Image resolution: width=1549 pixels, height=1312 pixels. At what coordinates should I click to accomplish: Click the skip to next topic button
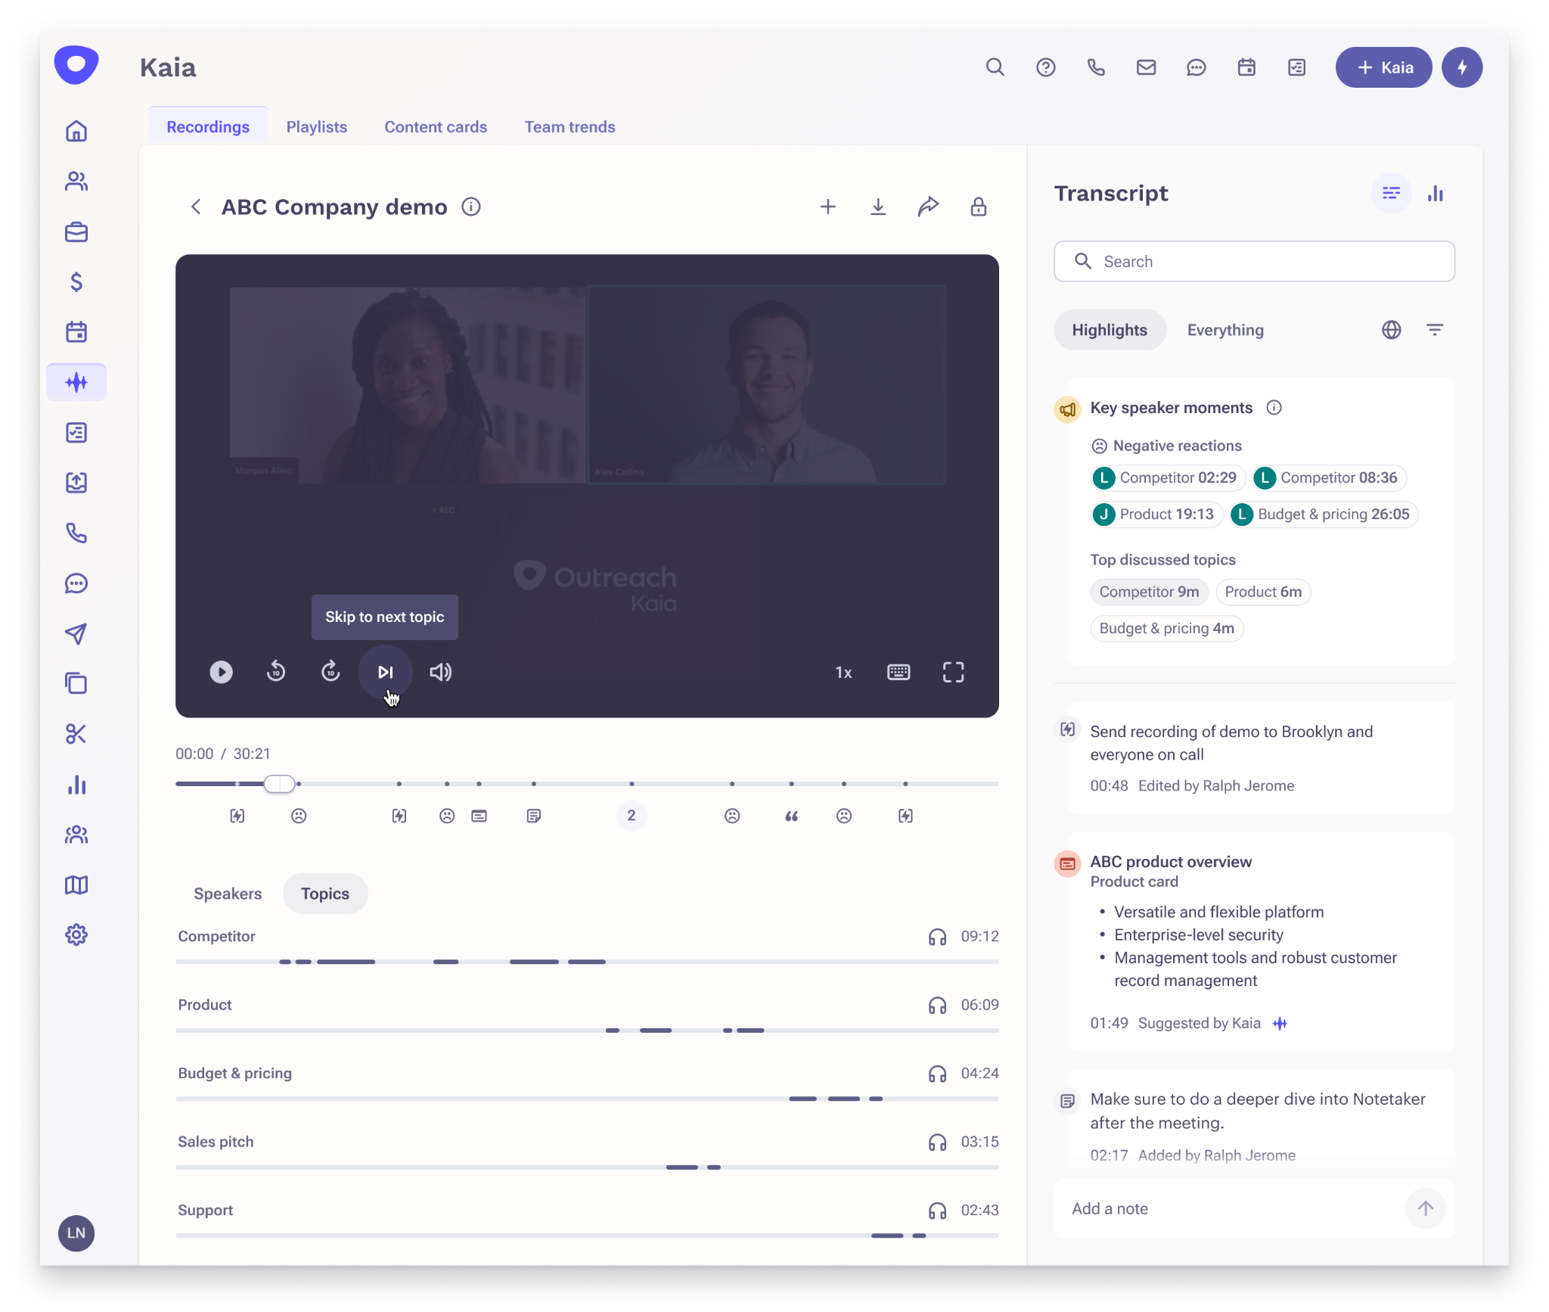tap(385, 672)
